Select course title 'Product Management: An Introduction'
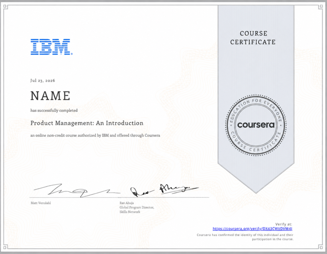The width and height of the screenshot is (327, 254). click(87, 123)
